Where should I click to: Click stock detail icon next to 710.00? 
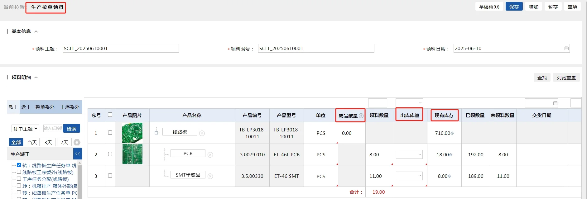452,133
